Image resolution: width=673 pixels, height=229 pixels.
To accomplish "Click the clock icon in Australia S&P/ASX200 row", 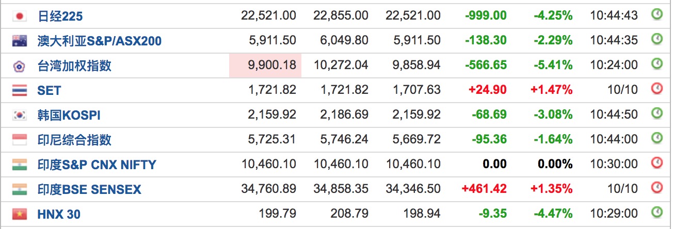I will [656, 39].
